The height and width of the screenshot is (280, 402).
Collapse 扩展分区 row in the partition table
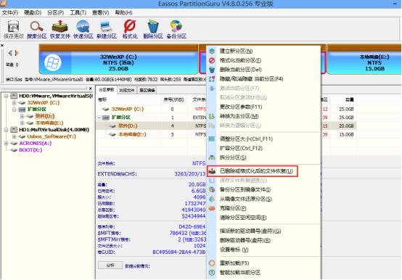(99, 118)
